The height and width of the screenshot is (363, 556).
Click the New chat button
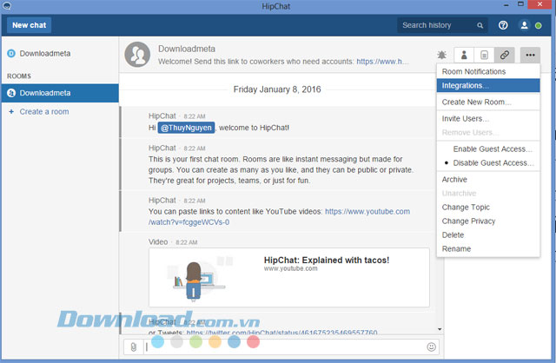pos(29,25)
